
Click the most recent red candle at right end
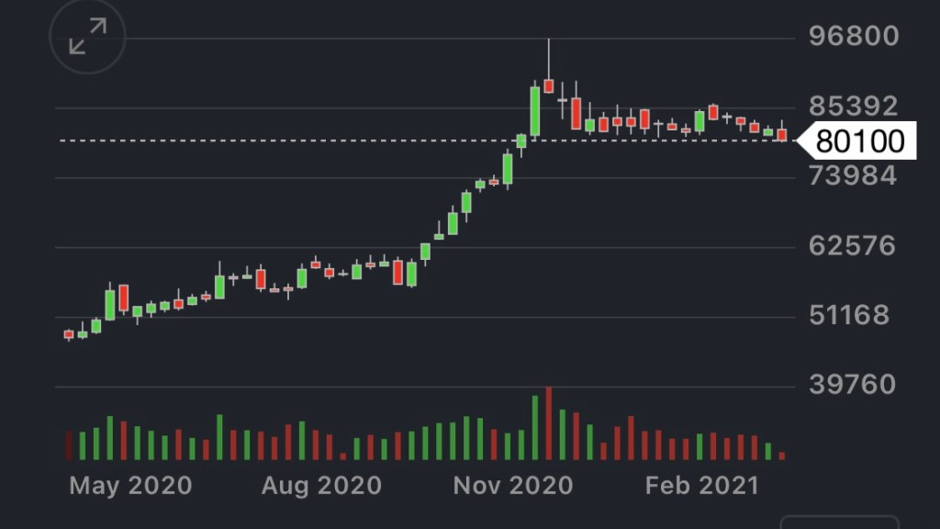(x=782, y=135)
